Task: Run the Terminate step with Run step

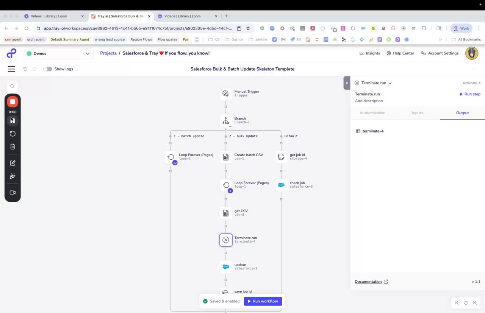Action: point(470,94)
